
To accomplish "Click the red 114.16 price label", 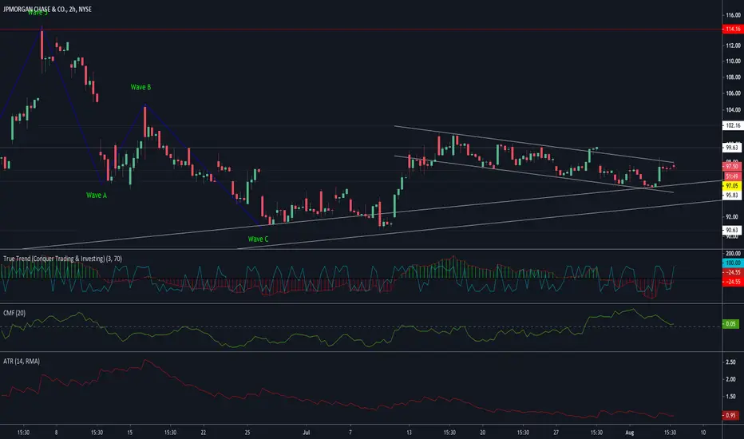I will coord(733,29).
